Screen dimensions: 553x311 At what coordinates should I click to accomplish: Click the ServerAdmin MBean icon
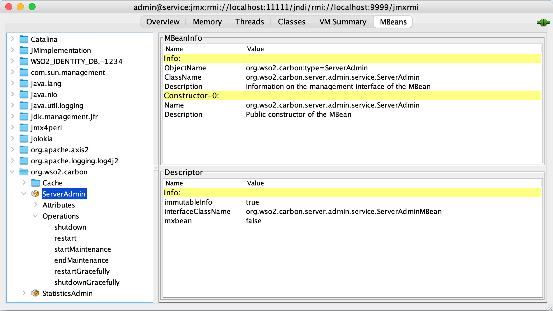click(35, 194)
